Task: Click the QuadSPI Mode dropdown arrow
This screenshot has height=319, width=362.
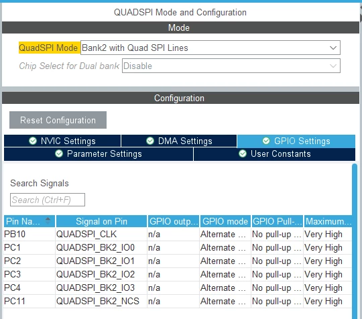Action: [333, 48]
